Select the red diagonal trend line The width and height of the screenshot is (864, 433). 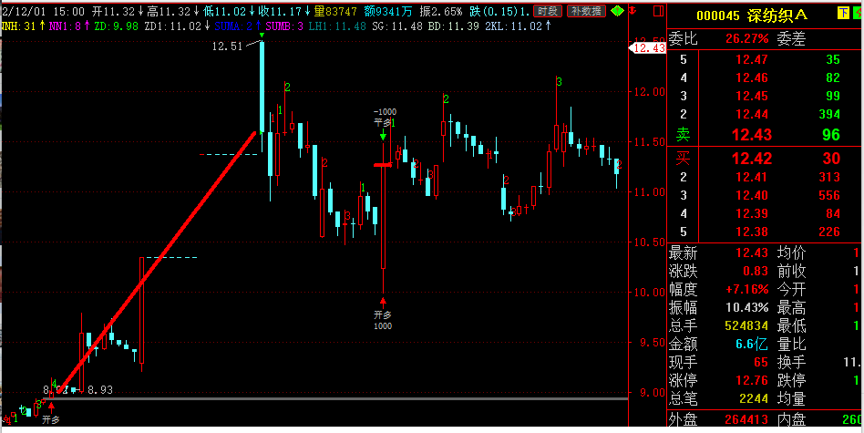point(157,262)
